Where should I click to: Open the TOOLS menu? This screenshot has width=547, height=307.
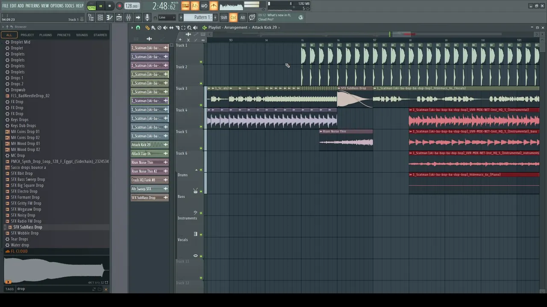[69, 6]
